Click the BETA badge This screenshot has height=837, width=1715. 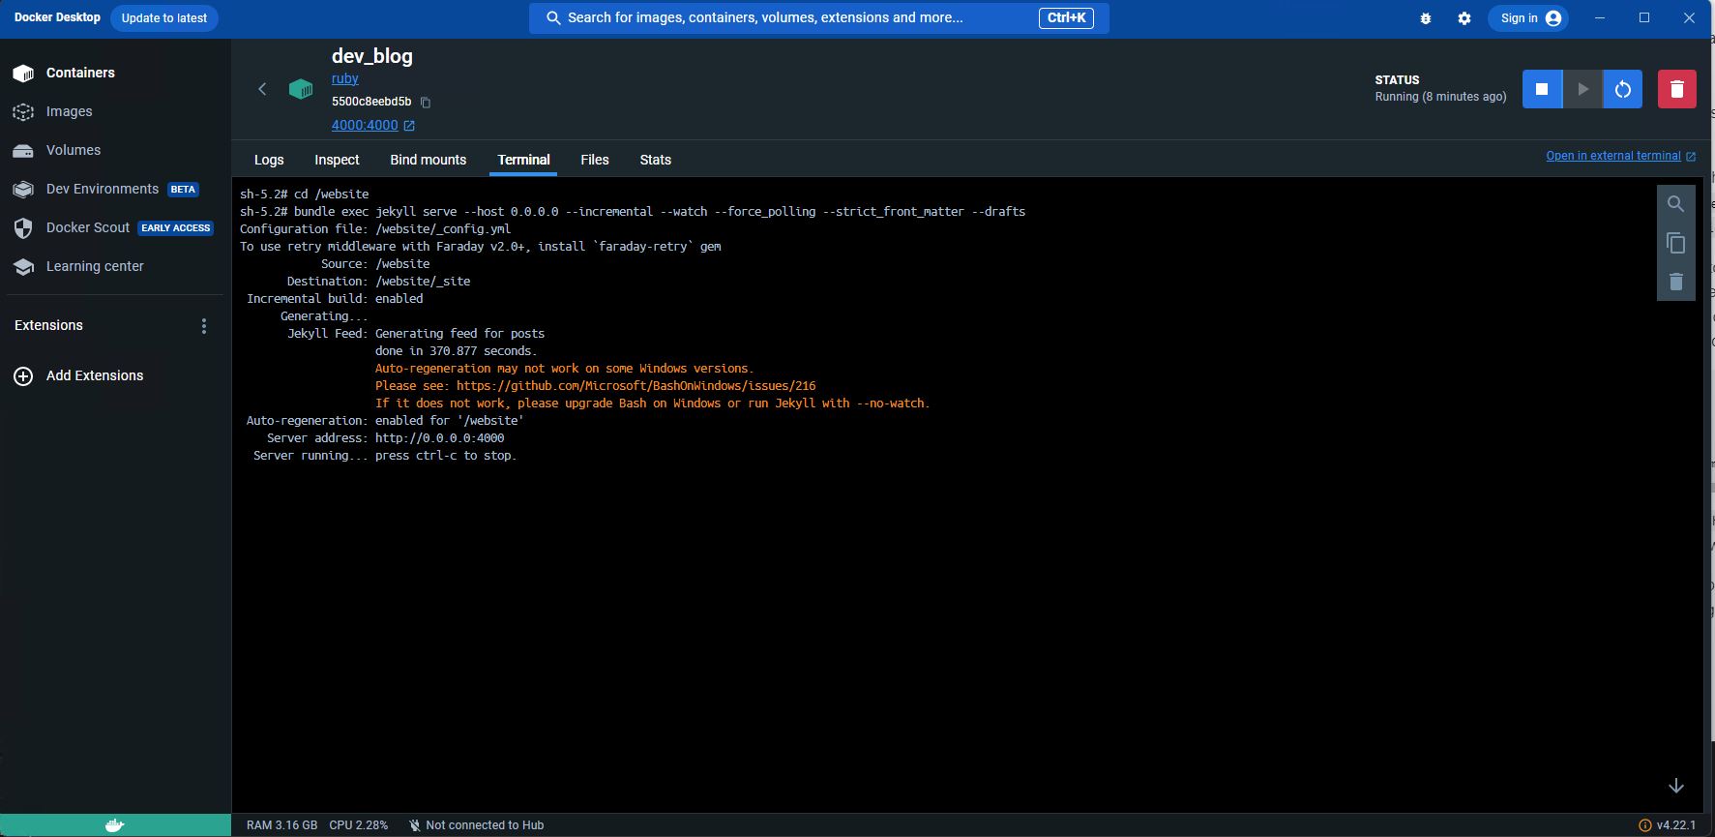tap(183, 190)
